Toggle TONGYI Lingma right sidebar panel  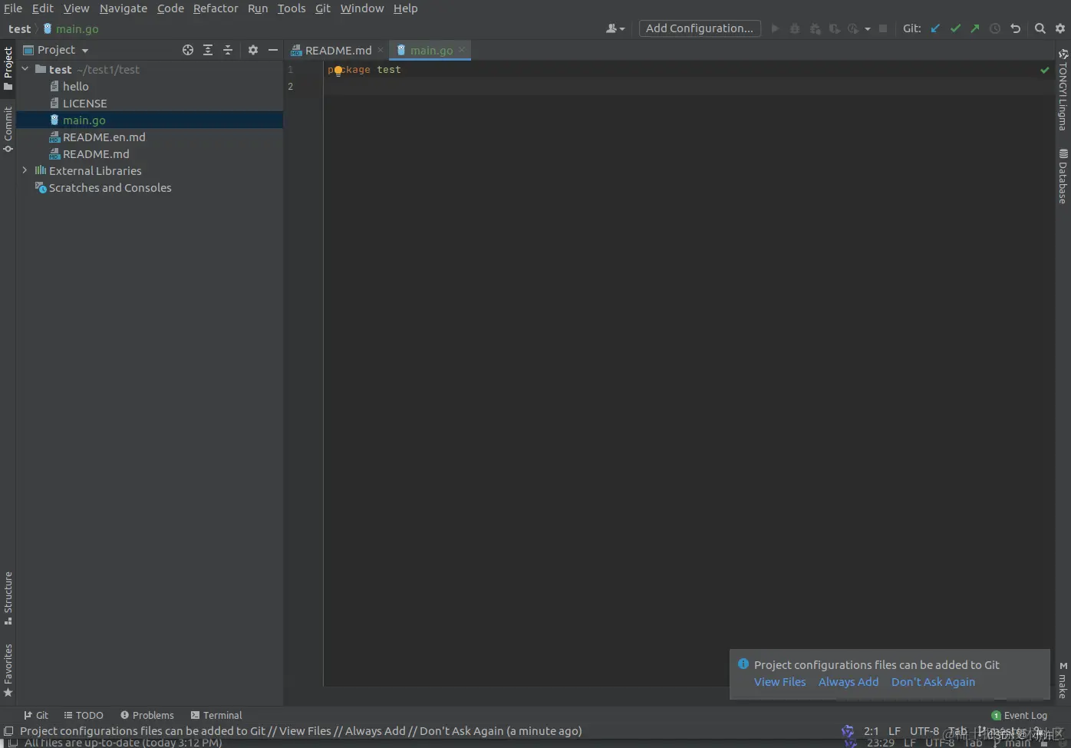tap(1063, 90)
